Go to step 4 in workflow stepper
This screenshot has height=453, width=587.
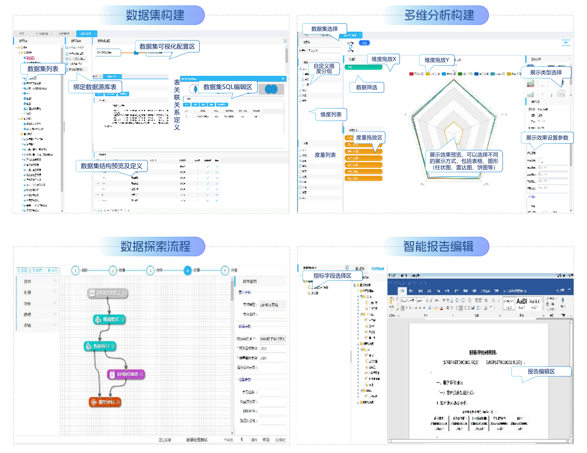click(188, 270)
